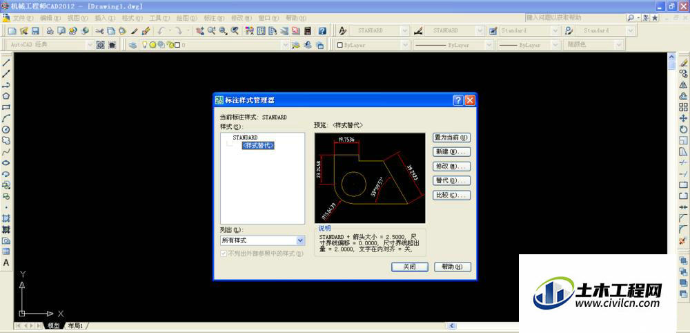Open the 修改 menu

(241, 18)
